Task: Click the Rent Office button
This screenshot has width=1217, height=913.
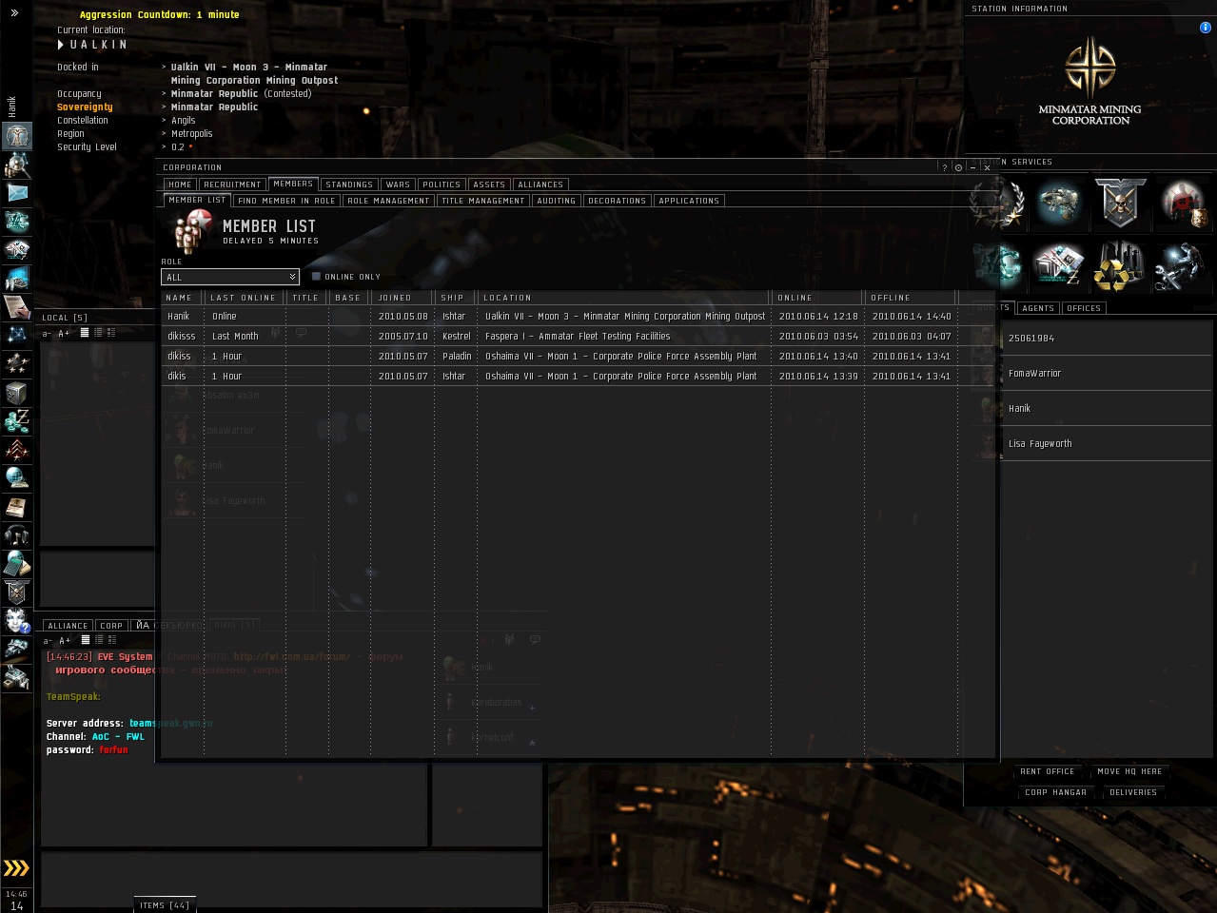Action: click(x=1048, y=771)
